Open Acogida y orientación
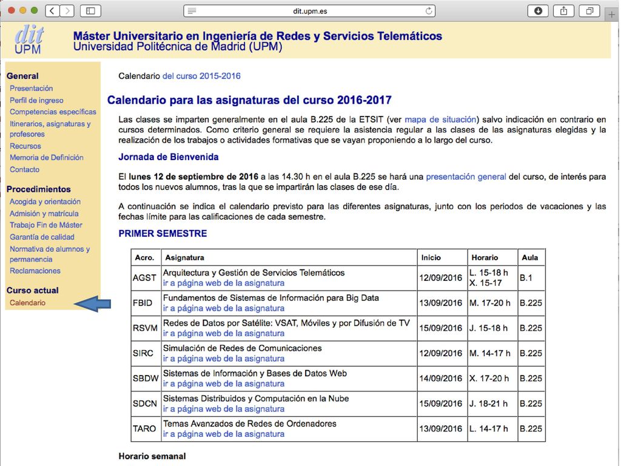Image resolution: width=621 pixels, height=466 pixels. pyautogui.click(x=45, y=201)
